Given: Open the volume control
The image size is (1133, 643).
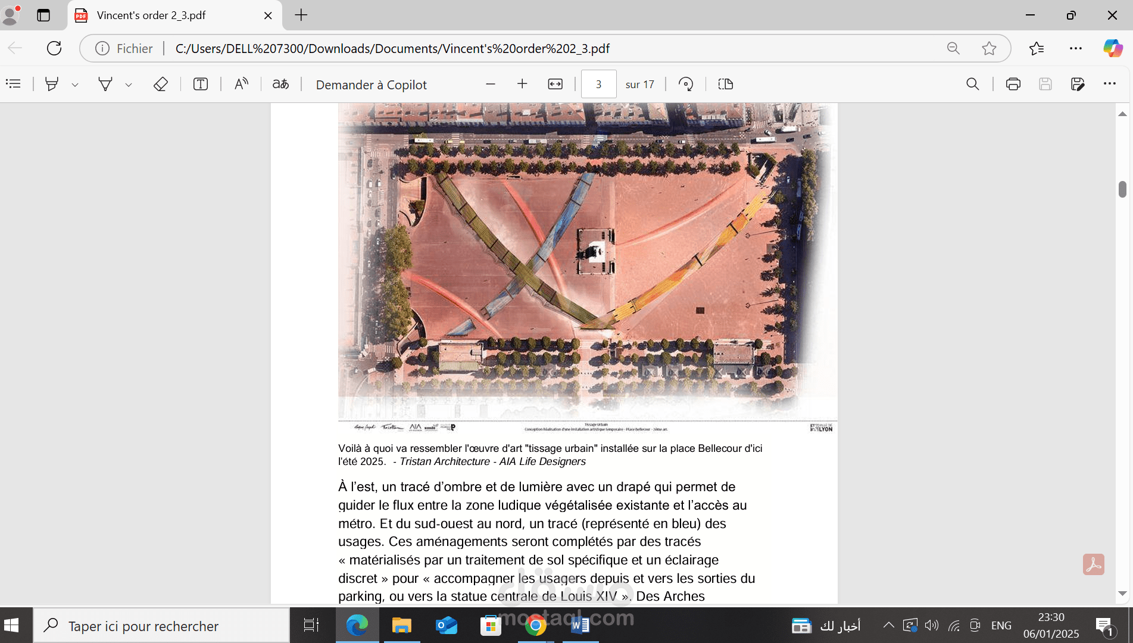Looking at the screenshot, I should [x=932, y=625].
